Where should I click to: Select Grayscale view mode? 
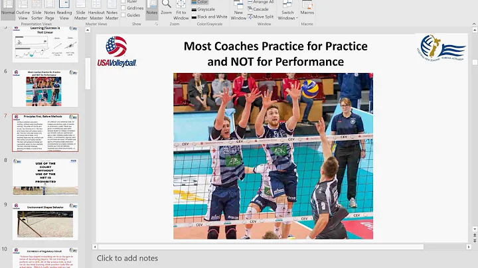(x=203, y=9)
